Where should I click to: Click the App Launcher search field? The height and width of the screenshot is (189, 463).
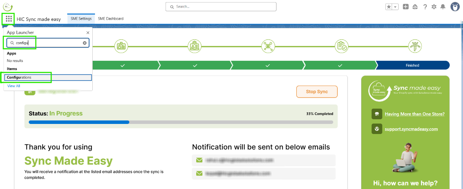pyautogui.click(x=47, y=43)
